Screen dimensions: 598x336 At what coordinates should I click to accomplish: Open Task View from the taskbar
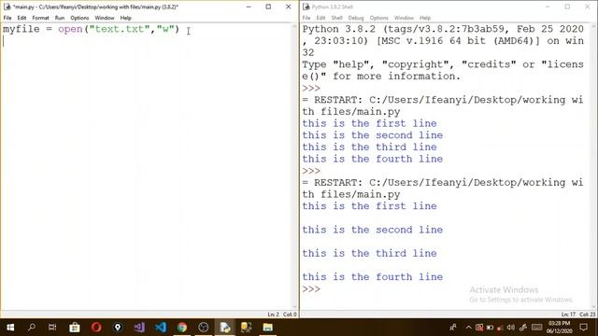click(52, 328)
